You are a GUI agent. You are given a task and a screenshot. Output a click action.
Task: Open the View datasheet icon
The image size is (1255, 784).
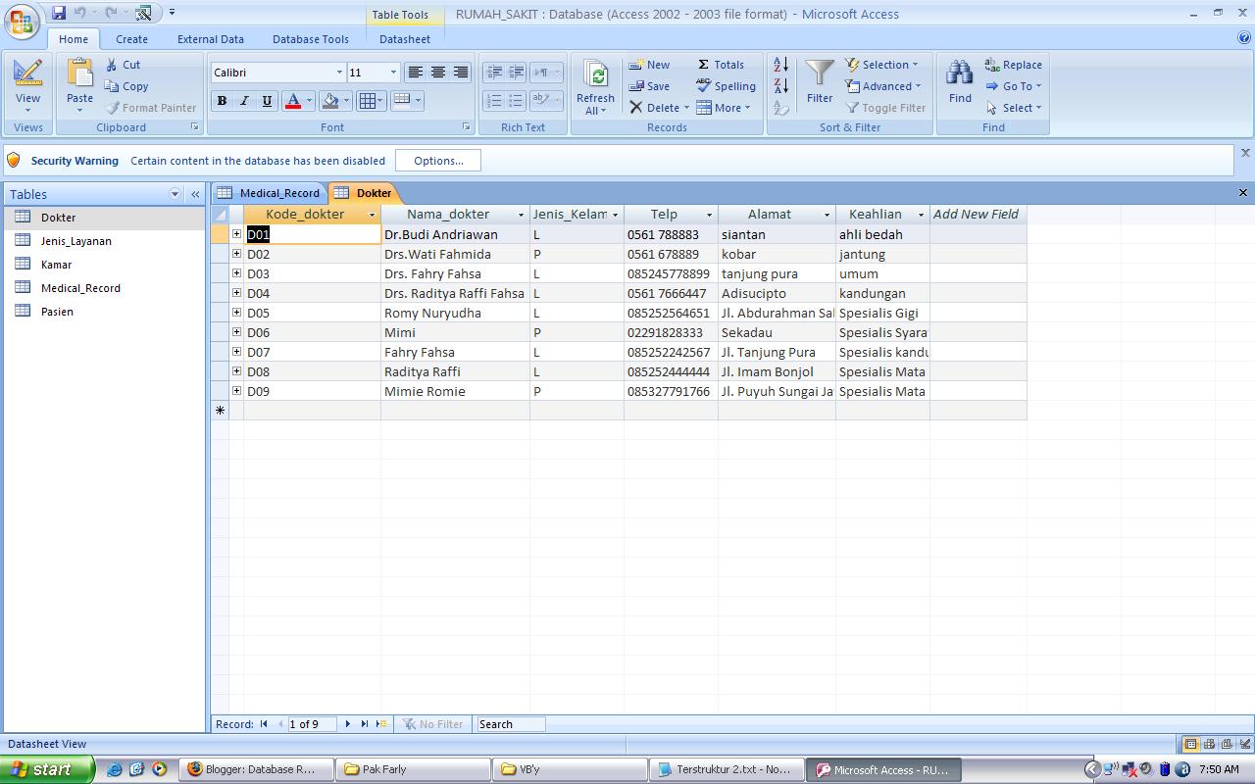point(27,73)
